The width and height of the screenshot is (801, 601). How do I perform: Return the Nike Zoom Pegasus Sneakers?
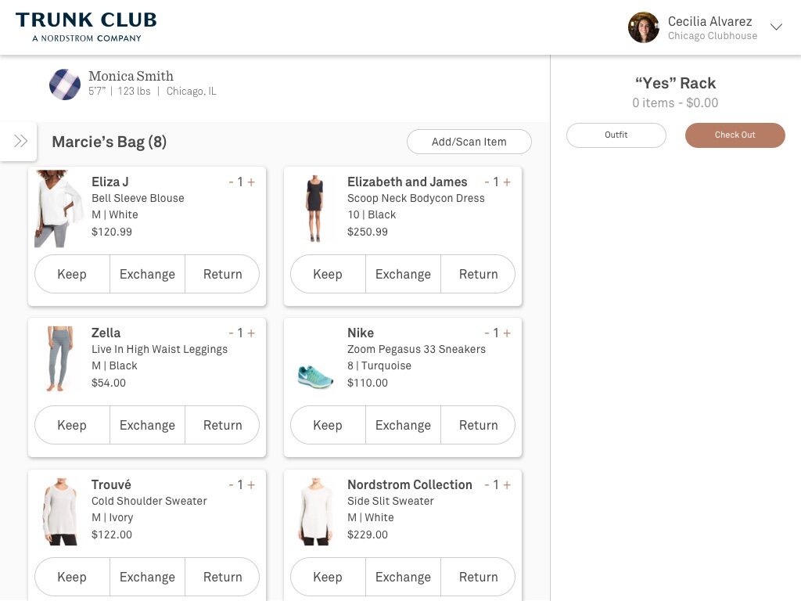(478, 425)
